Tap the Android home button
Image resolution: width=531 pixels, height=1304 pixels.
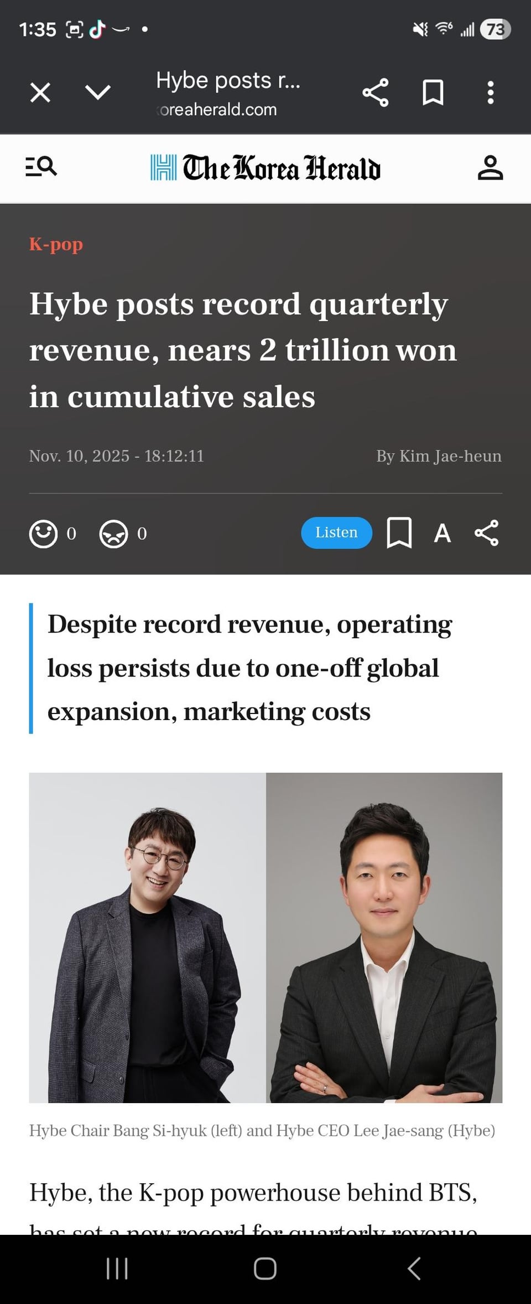click(265, 1269)
